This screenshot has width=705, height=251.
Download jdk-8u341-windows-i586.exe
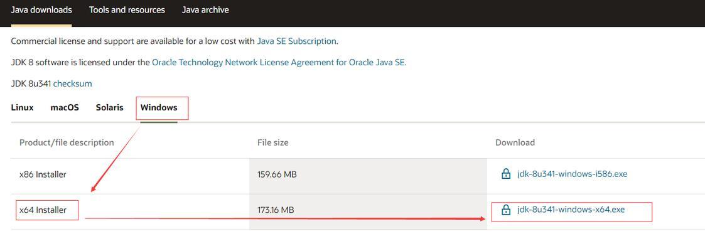point(572,174)
